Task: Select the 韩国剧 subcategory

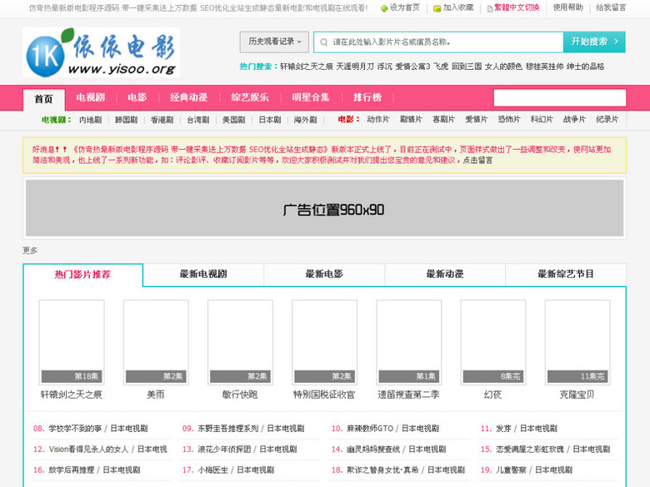Action: tap(126, 120)
